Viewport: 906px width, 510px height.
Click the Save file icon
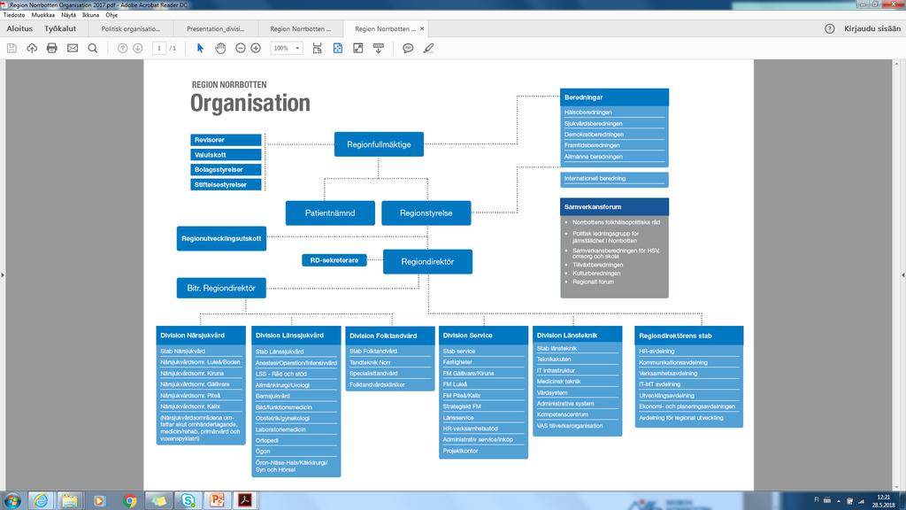(12, 48)
